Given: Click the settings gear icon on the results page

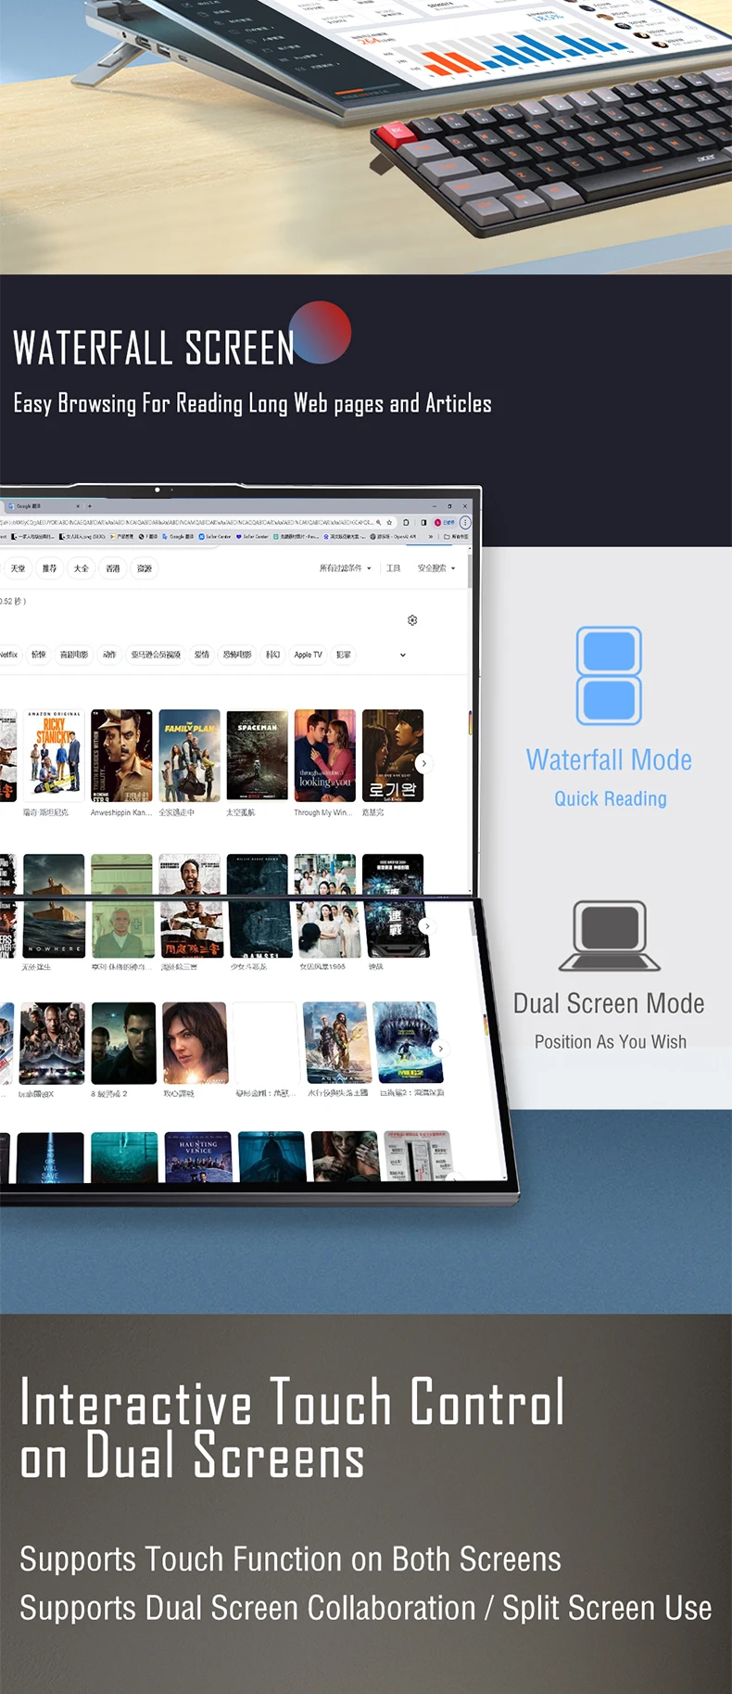Looking at the screenshot, I should (412, 620).
